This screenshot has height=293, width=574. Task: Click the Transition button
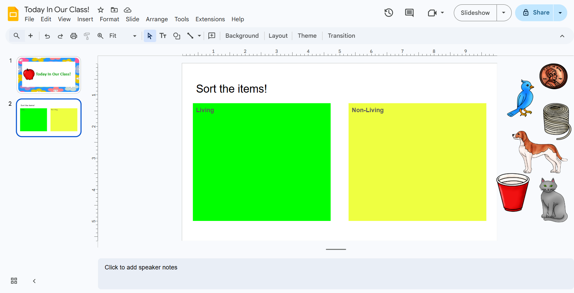pyautogui.click(x=341, y=36)
